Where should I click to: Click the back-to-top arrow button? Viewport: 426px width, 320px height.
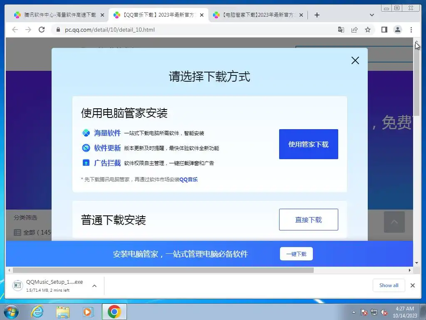coord(394,222)
